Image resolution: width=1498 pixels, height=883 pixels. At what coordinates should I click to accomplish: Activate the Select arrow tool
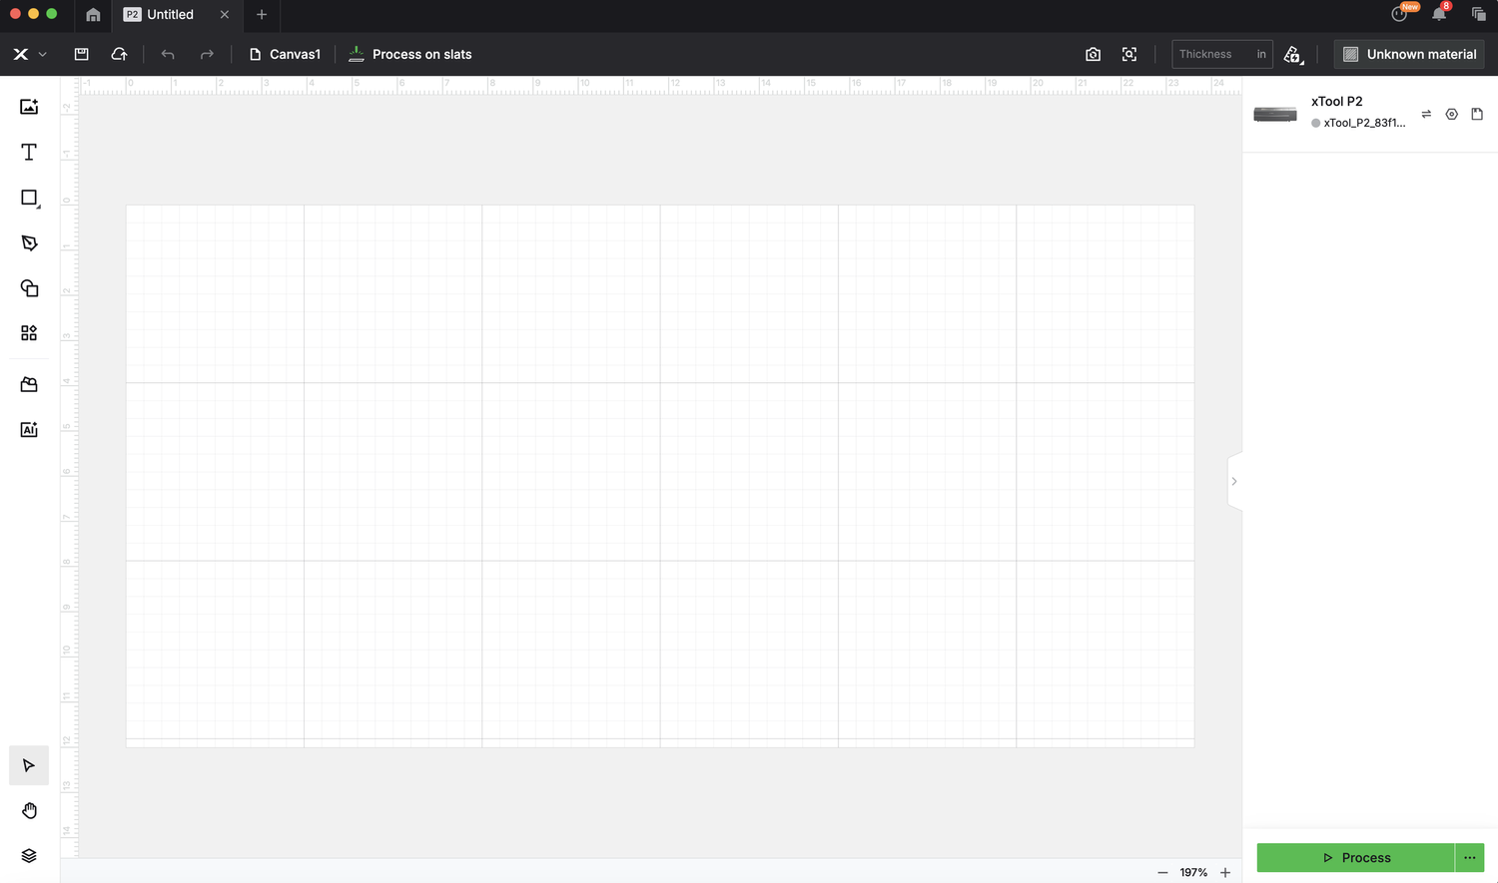[29, 765]
